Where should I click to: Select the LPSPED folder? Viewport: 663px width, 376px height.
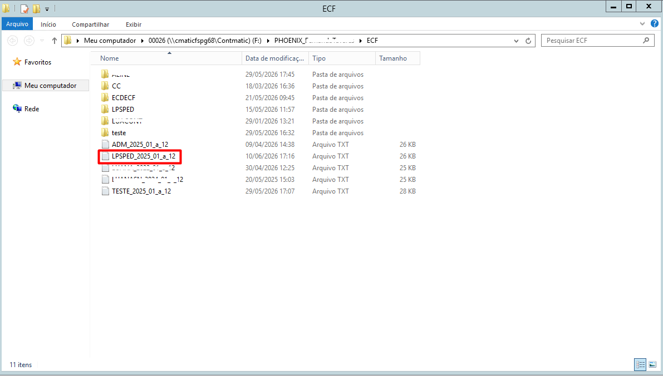[123, 110]
